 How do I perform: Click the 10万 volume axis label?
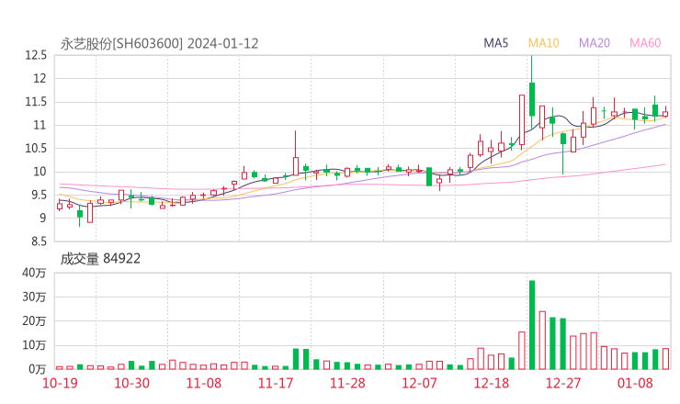click(x=34, y=345)
